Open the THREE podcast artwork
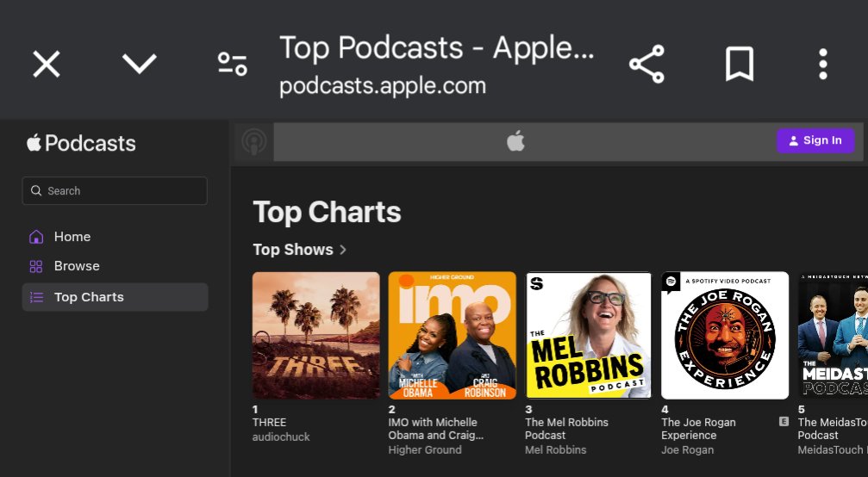 [x=316, y=335]
